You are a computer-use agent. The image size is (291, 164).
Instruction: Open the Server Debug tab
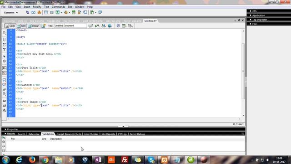coord(137,134)
